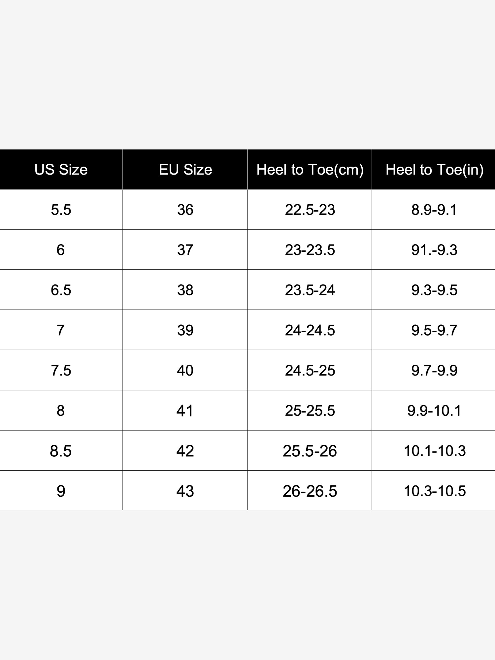Click the EU size 41 cell

point(185,411)
